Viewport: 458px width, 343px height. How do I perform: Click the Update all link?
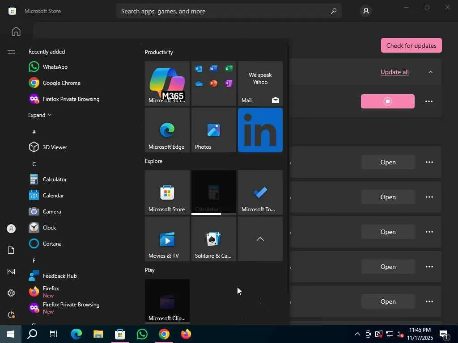(x=394, y=72)
